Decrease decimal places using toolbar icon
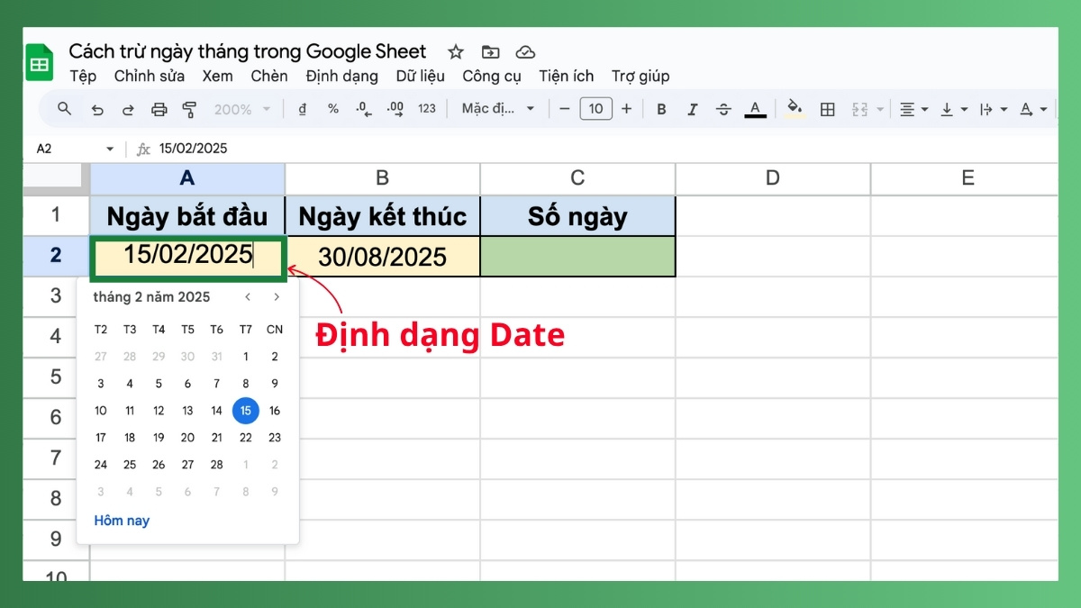The image size is (1081, 608). 361,108
